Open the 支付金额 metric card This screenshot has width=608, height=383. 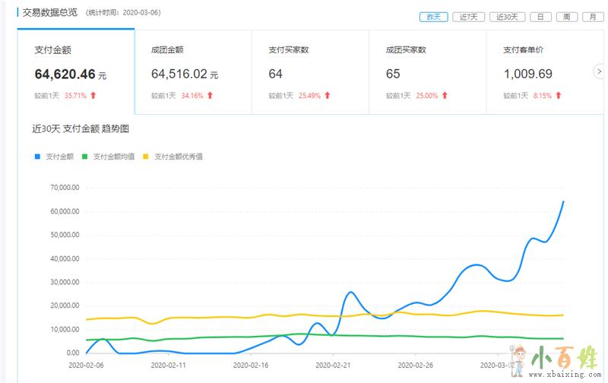(75, 72)
